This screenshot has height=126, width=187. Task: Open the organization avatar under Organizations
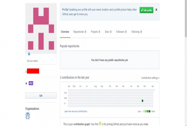pyautogui.click(x=28, y=116)
